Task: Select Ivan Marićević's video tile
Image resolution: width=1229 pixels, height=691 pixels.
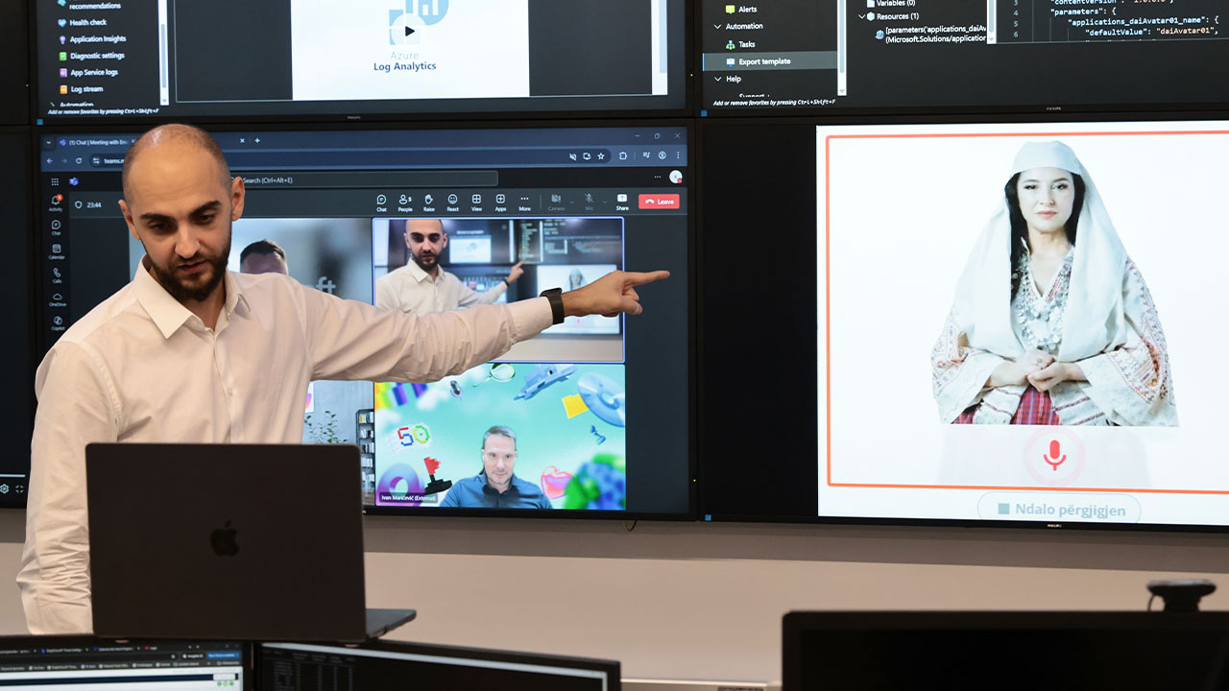Action: point(498,436)
